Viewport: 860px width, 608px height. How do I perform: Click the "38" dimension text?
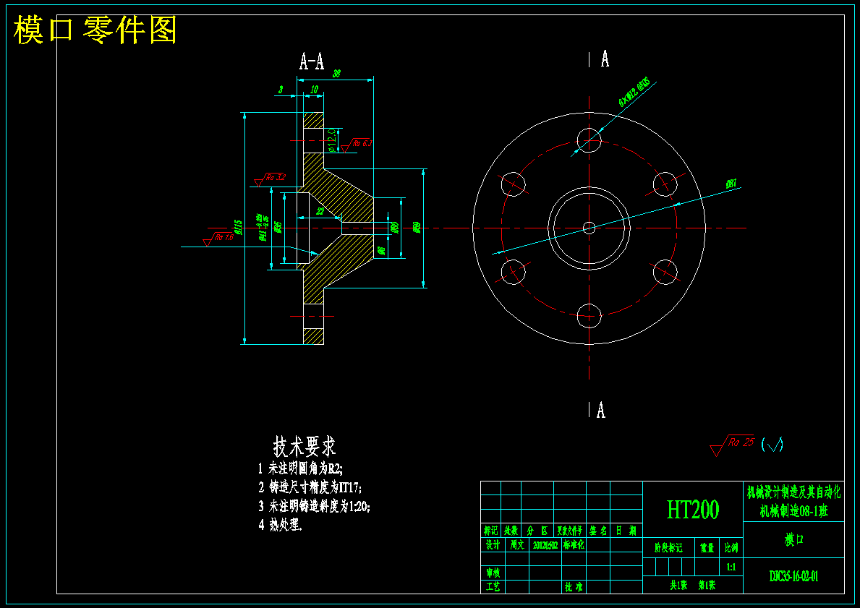pos(337,73)
